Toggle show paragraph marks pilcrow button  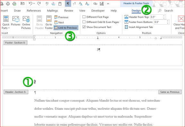[68, 4]
